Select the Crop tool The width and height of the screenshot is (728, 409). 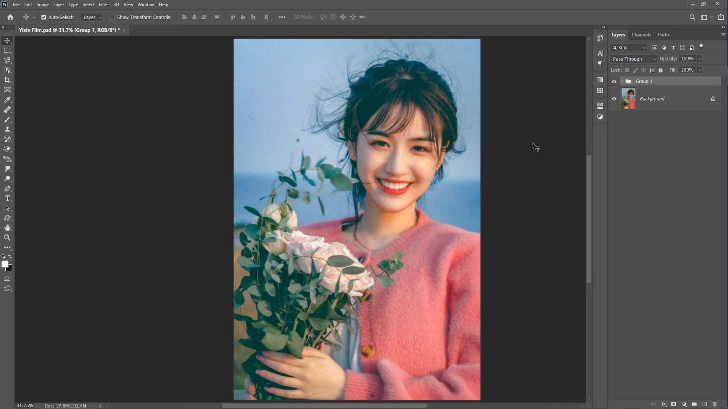[x=7, y=80]
